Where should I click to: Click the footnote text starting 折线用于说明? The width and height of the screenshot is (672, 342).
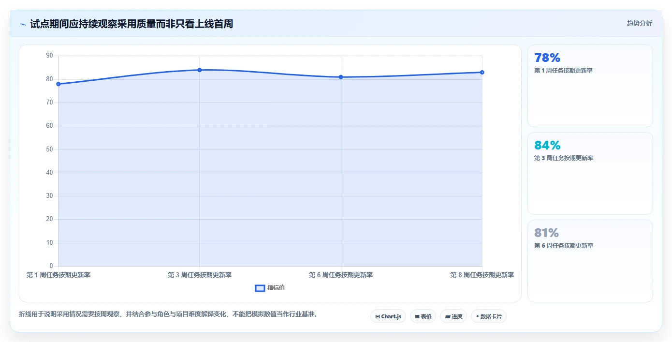[168, 314]
